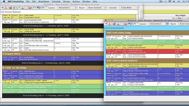Open the Breakdown menu
The width and height of the screenshot is (189, 106).
click(44, 1)
